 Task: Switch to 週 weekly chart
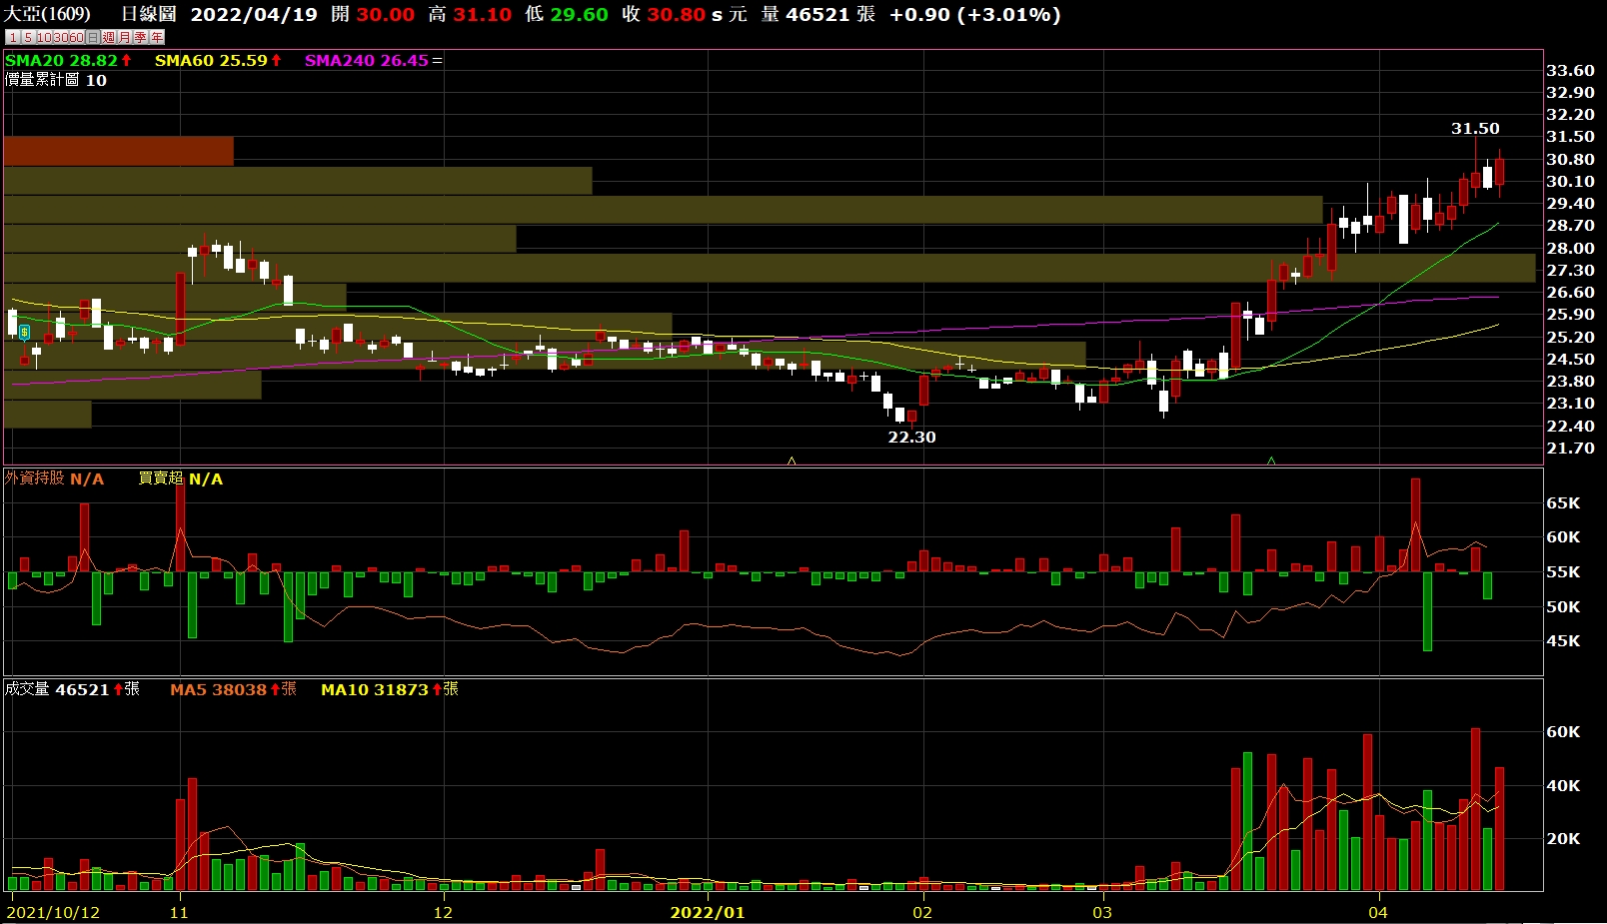109,37
